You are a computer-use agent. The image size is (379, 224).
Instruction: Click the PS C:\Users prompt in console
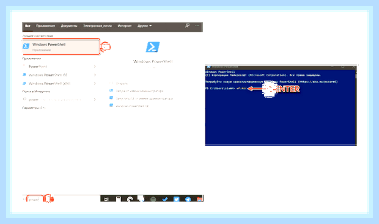point(220,89)
